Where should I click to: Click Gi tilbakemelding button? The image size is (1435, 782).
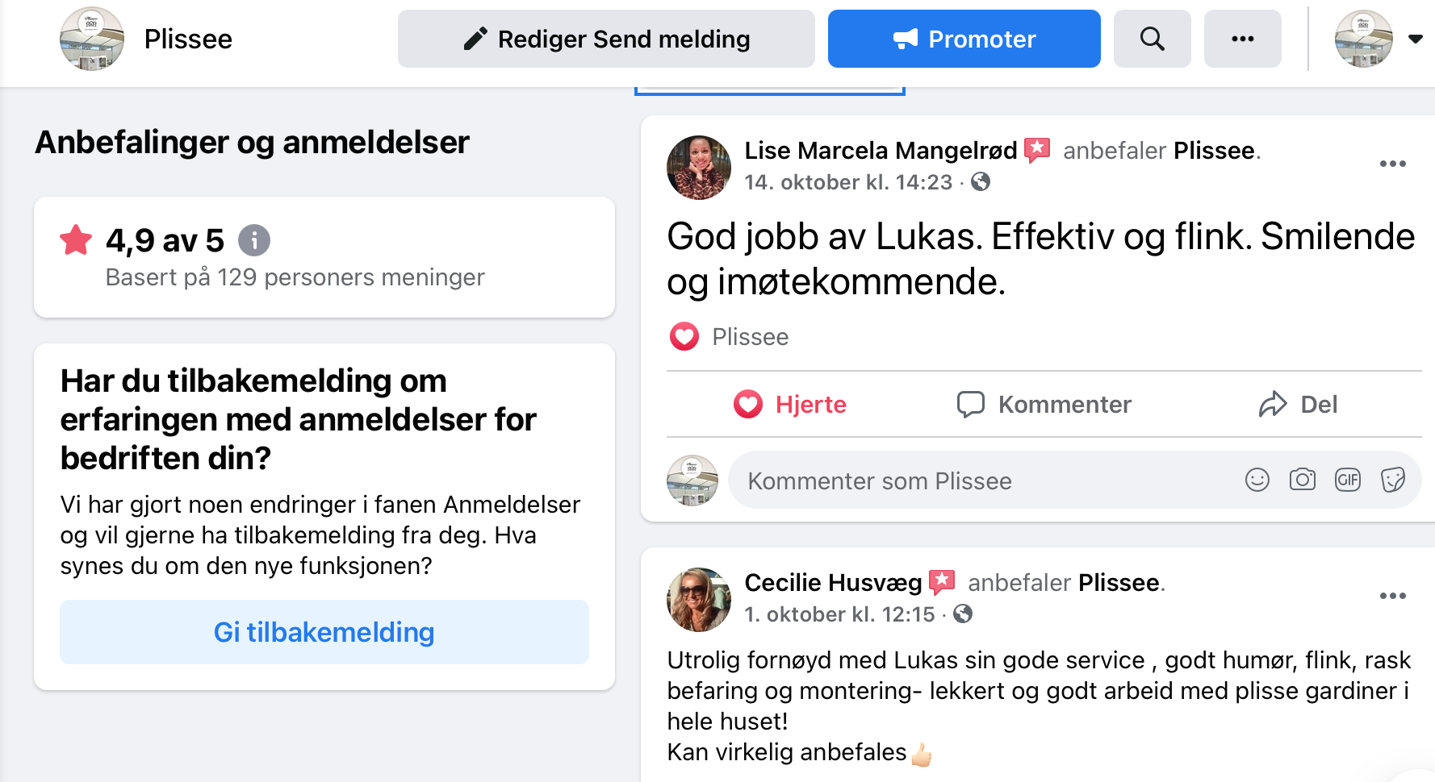324,632
